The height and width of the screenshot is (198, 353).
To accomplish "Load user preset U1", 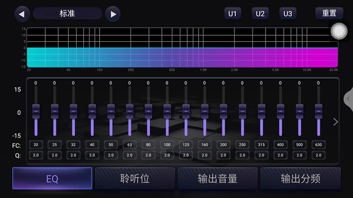I will coord(233,13).
